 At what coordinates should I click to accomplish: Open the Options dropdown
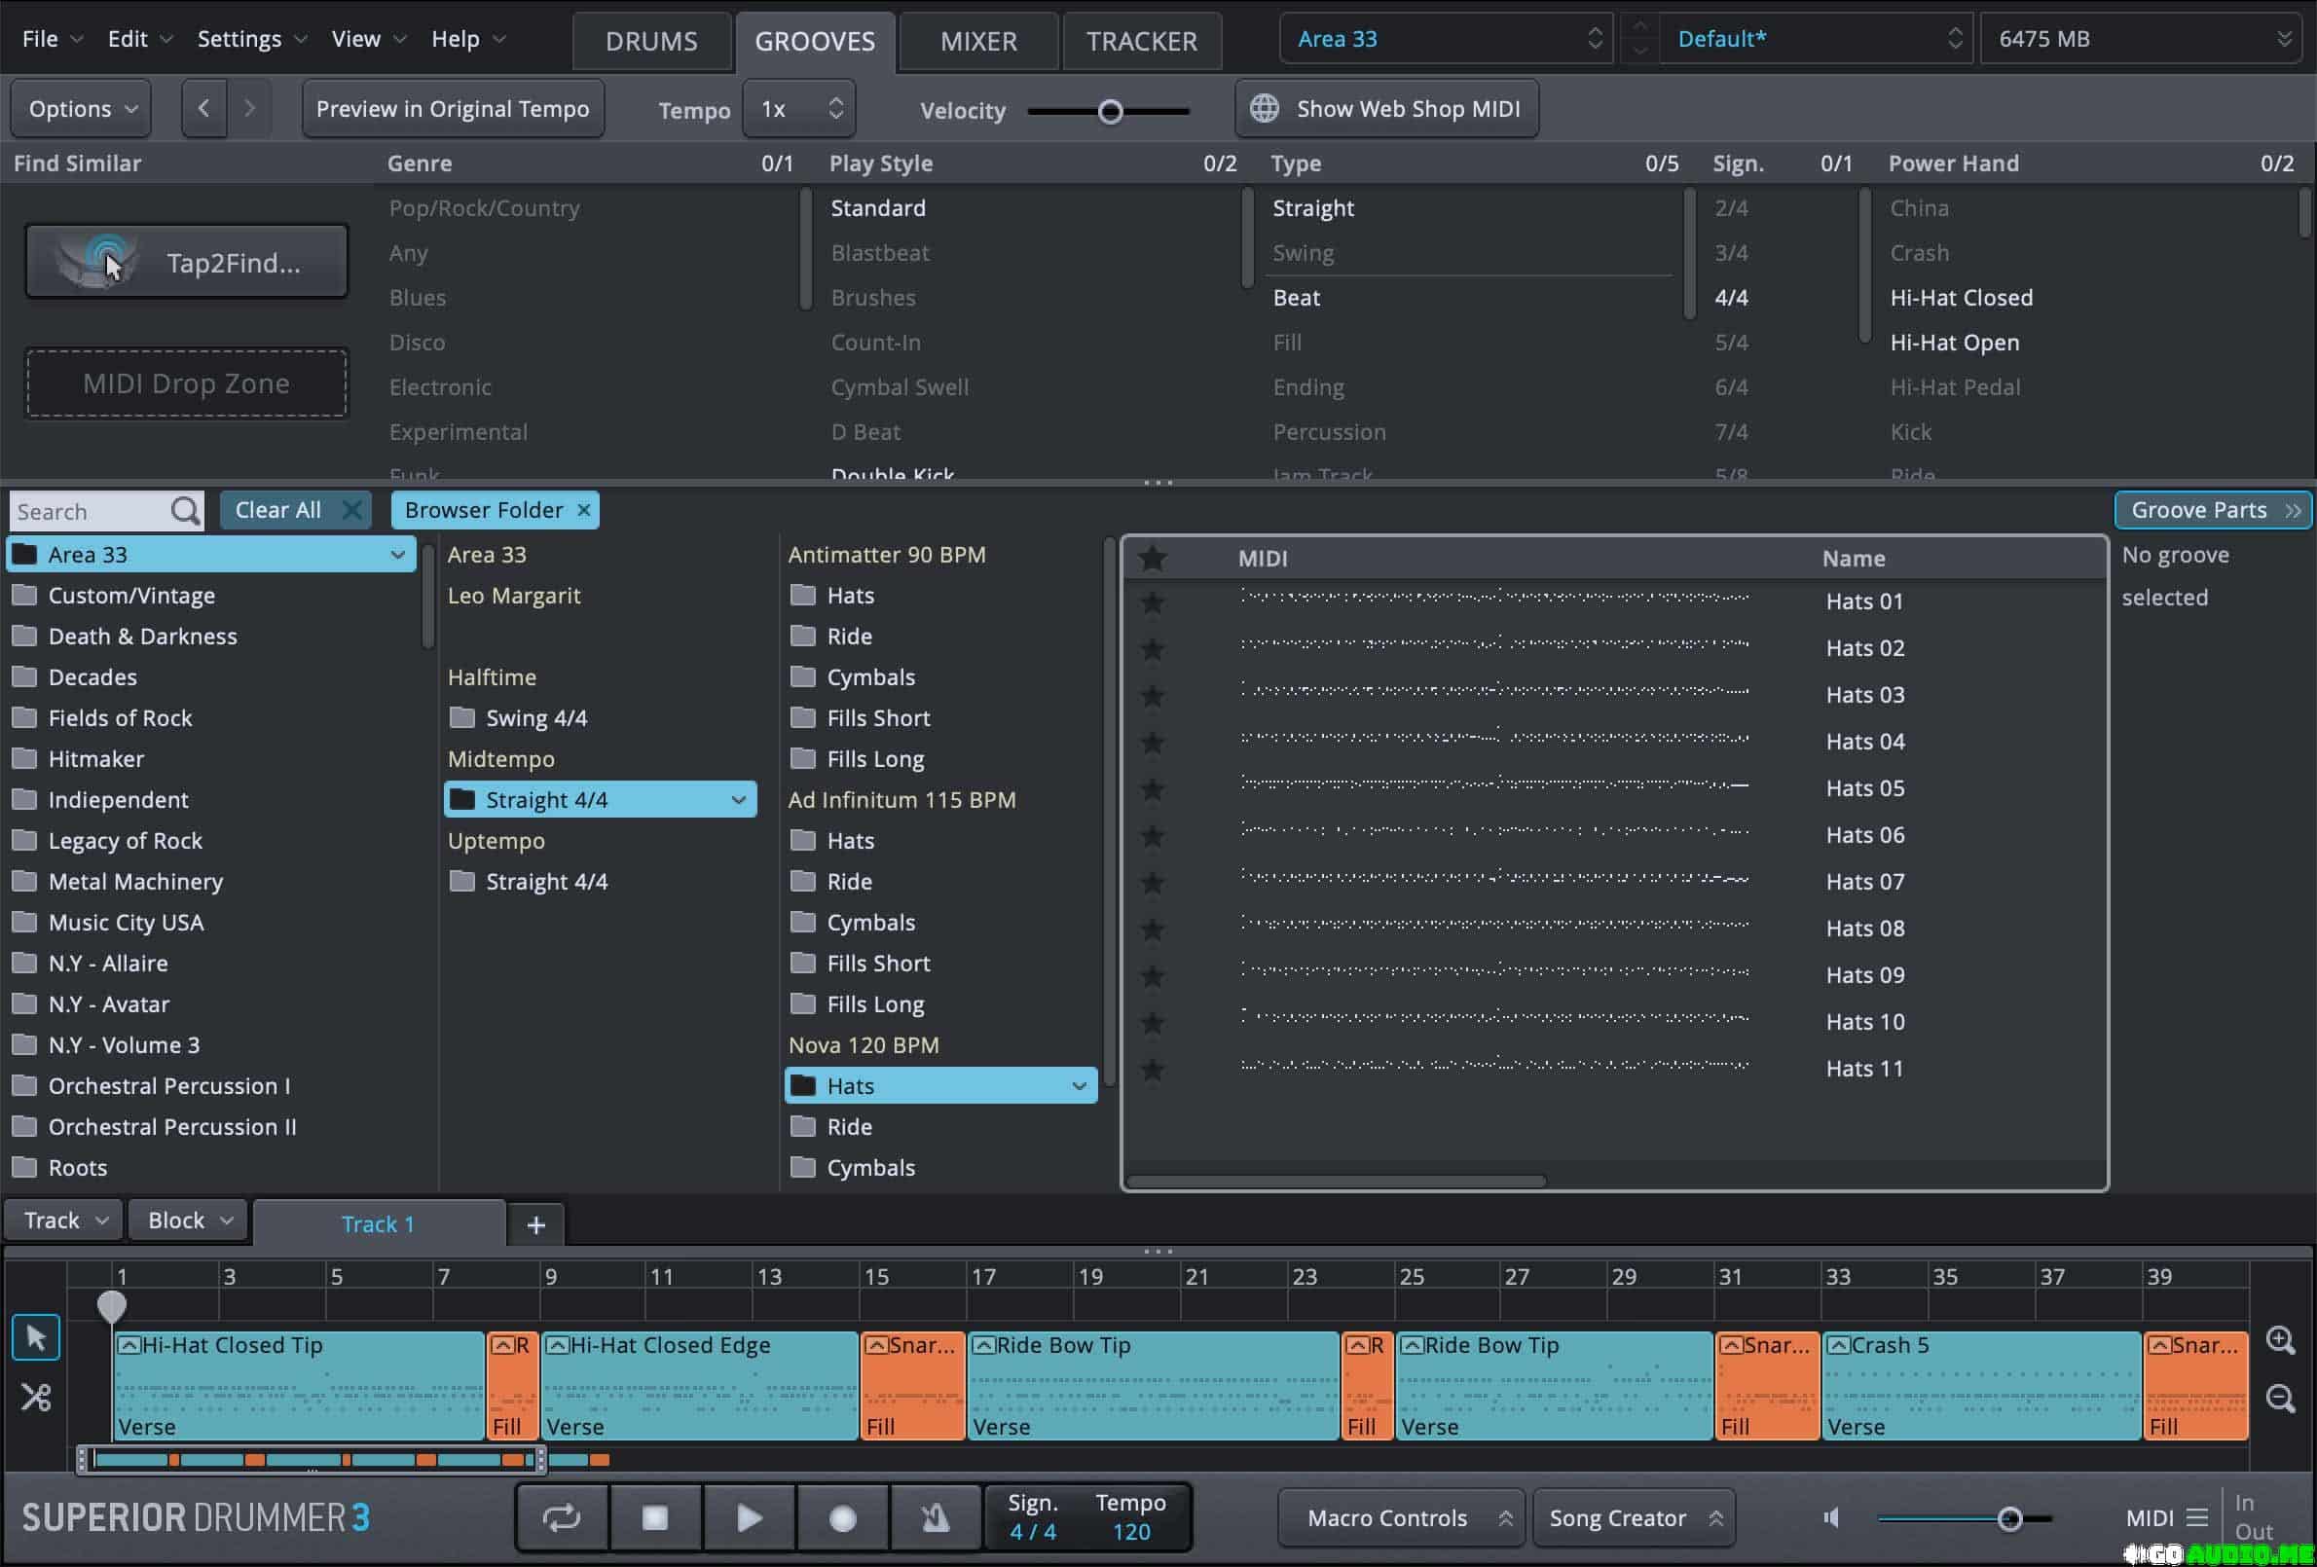click(x=81, y=109)
